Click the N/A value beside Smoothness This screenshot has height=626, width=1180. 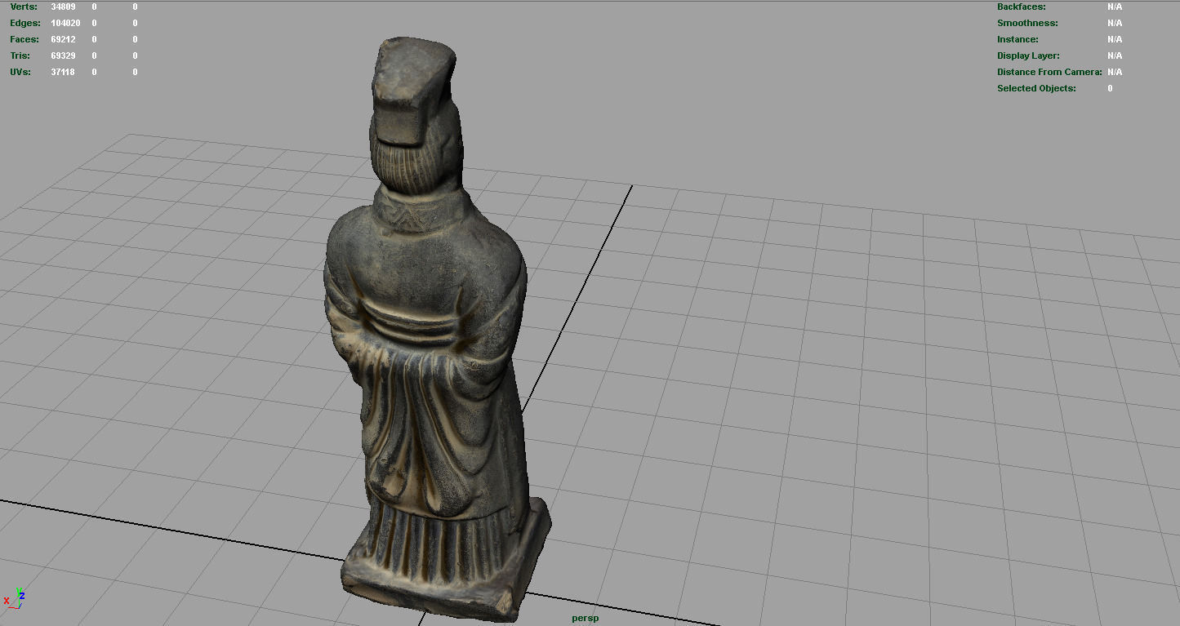[1115, 23]
